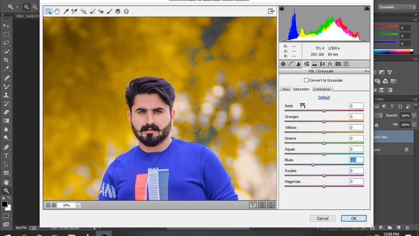Screen dimensions: 419x236
Task: Click the Reds saturation slider handle
Action: tap(324, 111)
